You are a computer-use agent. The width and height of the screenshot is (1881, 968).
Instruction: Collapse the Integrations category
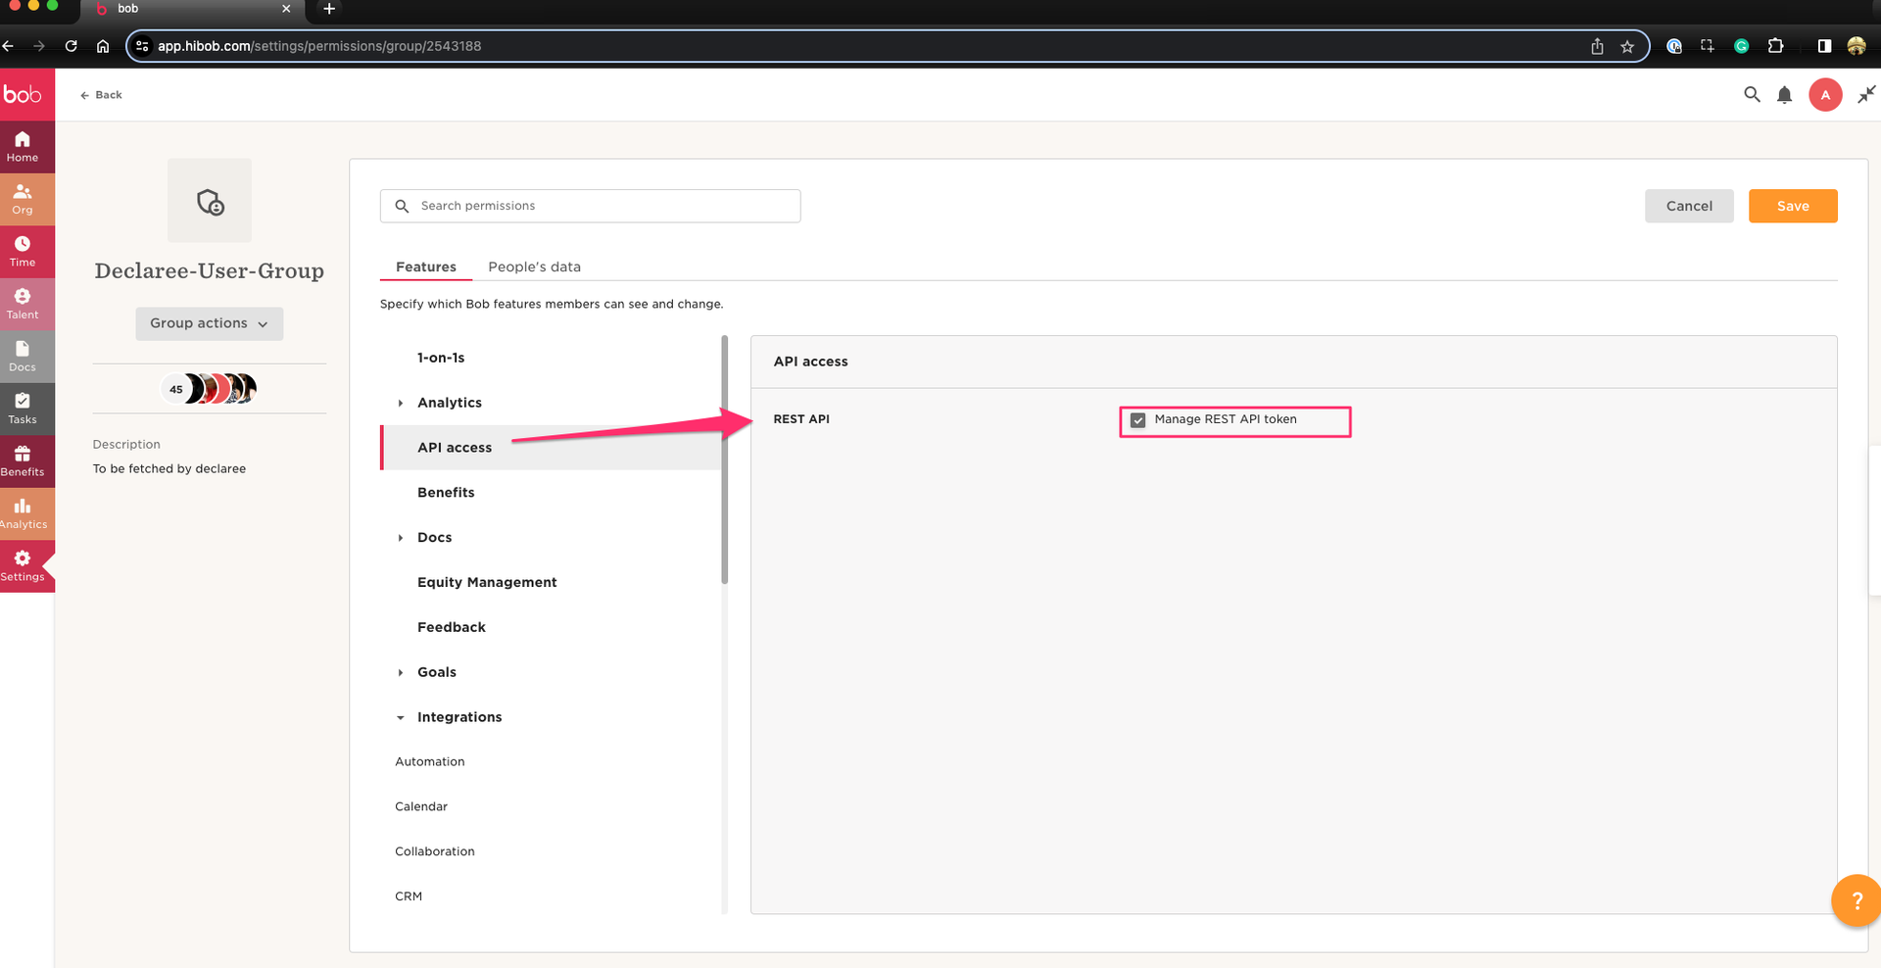tap(401, 717)
